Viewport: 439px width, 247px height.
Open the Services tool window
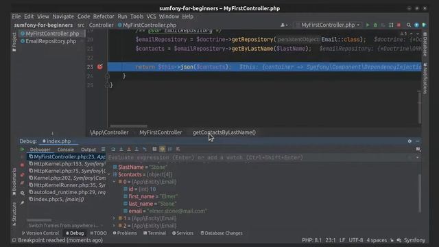[182, 233]
